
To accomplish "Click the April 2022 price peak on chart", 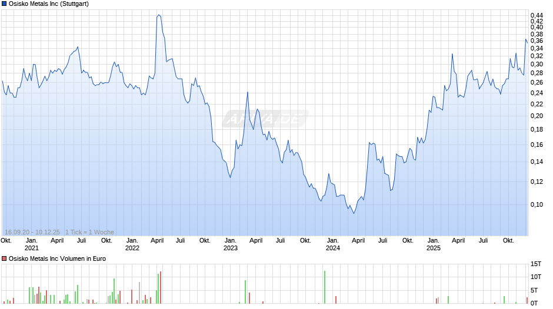I will (159, 15).
